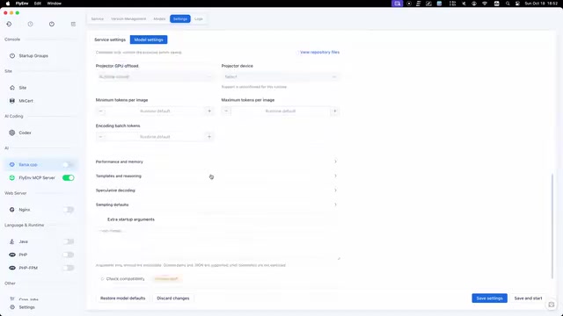Open the Window menu in the menu bar
The height and width of the screenshot is (316, 563).
(55, 4)
